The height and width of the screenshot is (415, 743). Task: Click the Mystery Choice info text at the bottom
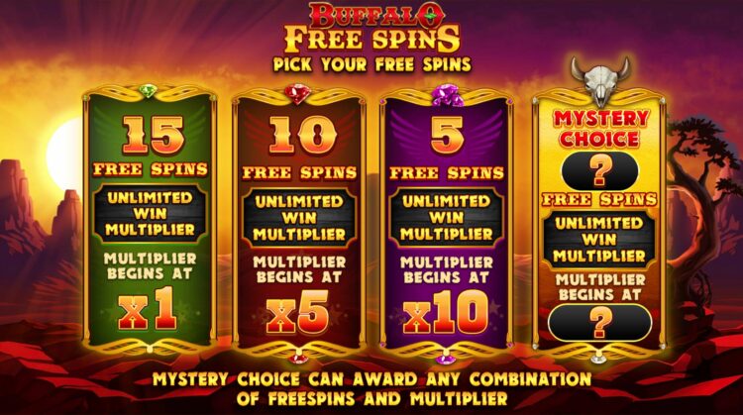[x=371, y=388]
